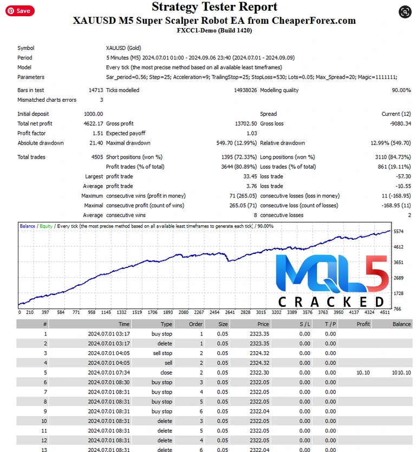Image resolution: width=416 pixels, height=452 pixels.
Task: Click Long positions 3110 (84.73%) value
Action: pos(393,157)
